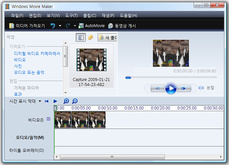
Task: Click the timeline play icon
Action: [x=55, y=101]
